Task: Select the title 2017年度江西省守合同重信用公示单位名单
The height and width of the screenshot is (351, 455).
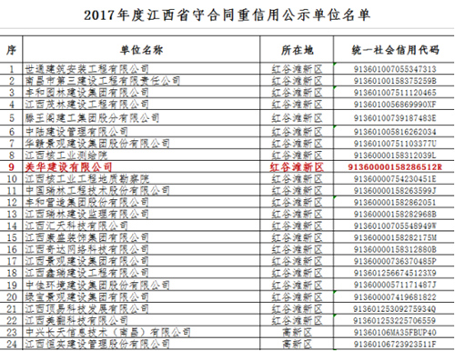Action: point(227,15)
